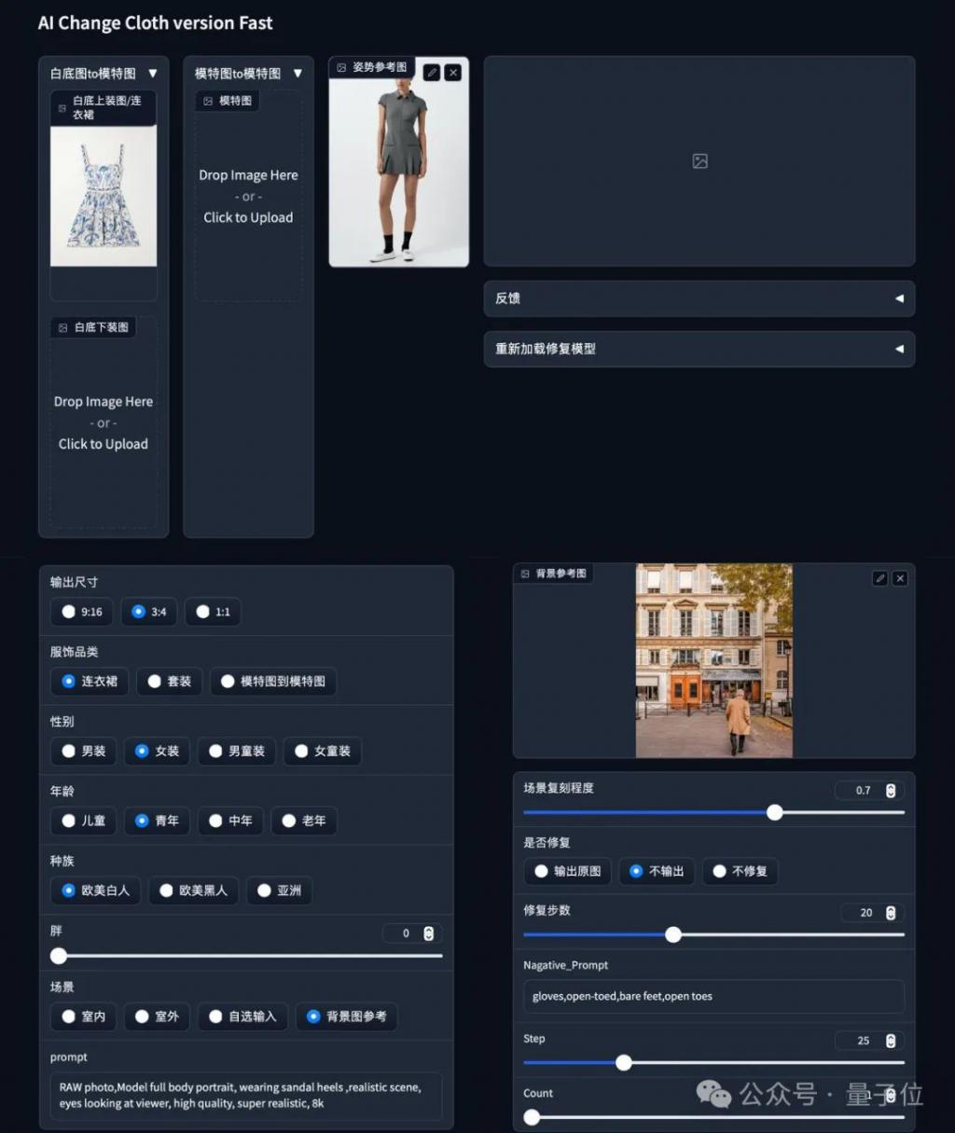Click the image icon beside 姿势参考图 label

(x=341, y=67)
